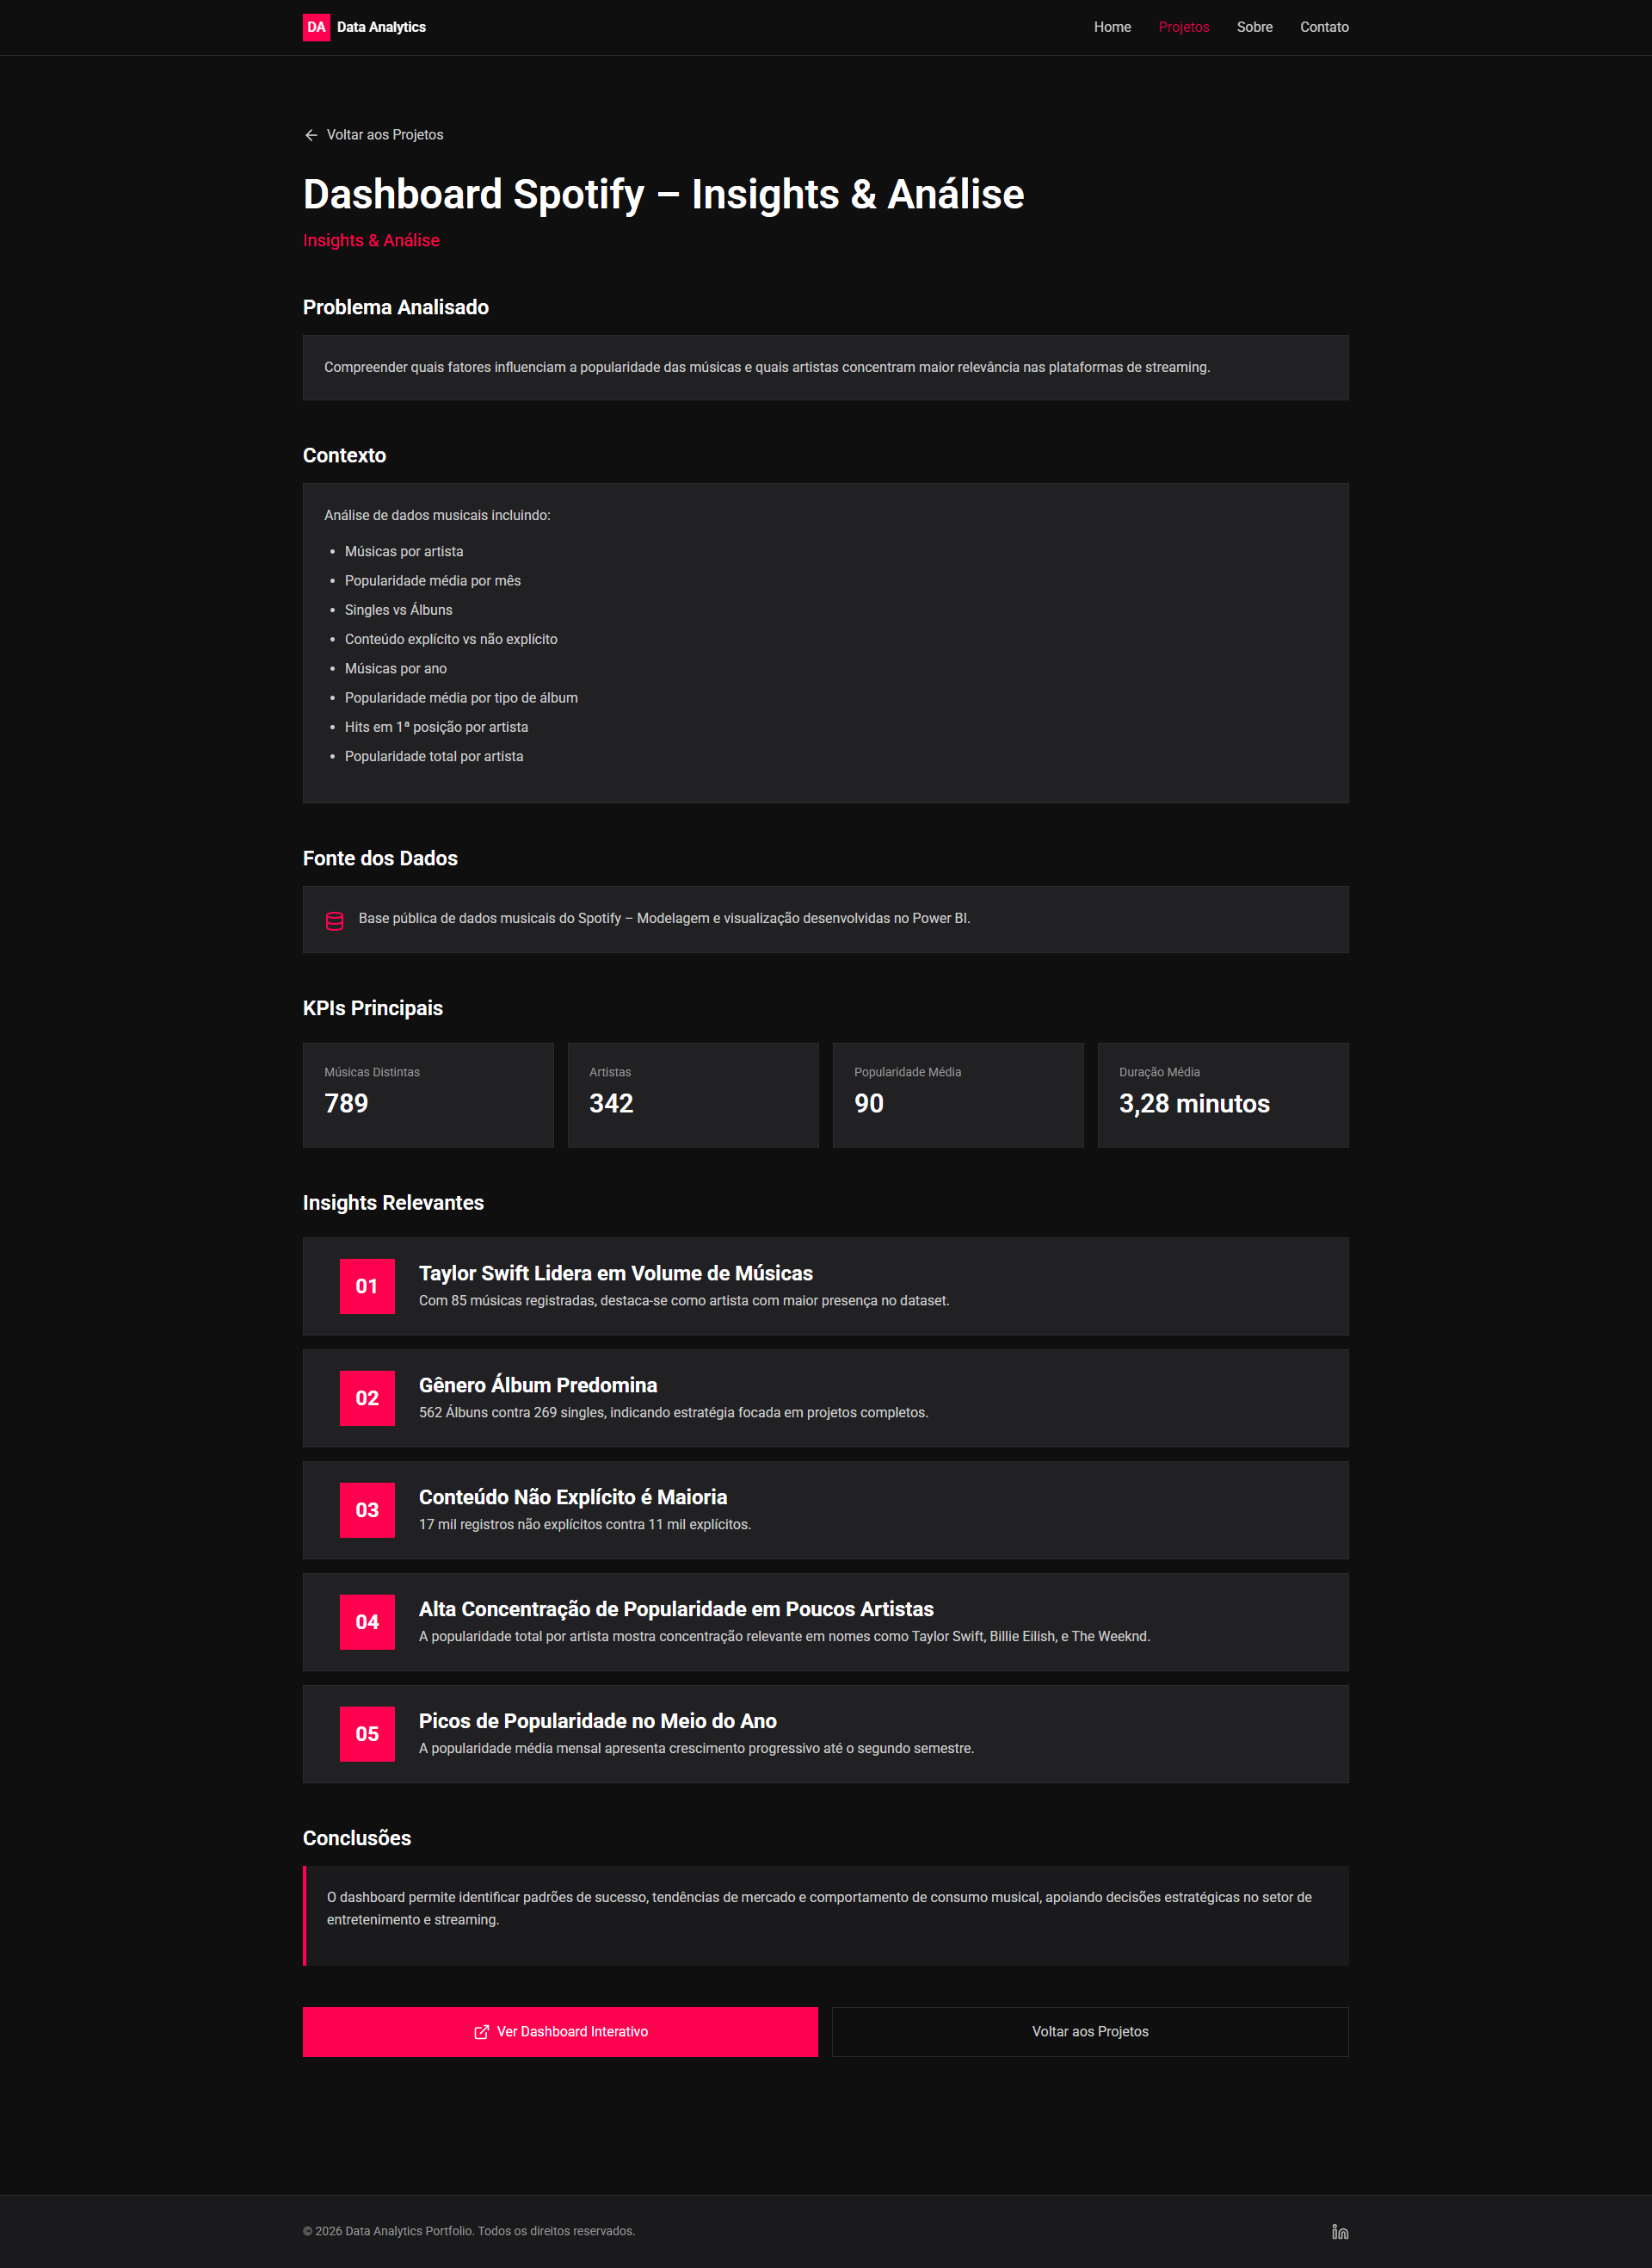
Task: Click Picos de Popularidade no Meio do Ano title
Action: tap(598, 1722)
